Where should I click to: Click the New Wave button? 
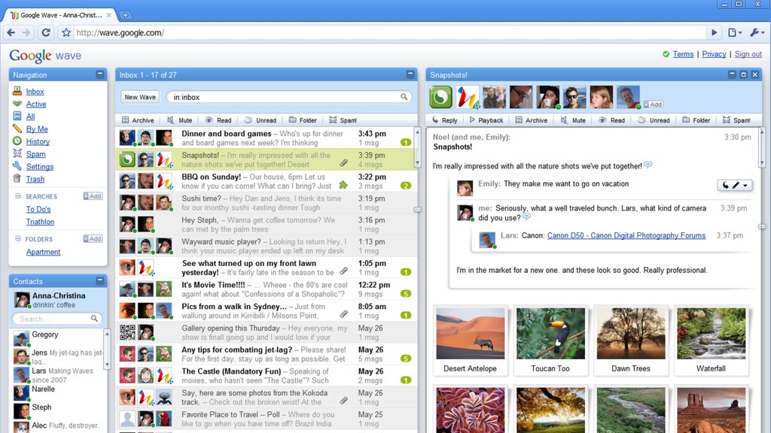pos(140,97)
